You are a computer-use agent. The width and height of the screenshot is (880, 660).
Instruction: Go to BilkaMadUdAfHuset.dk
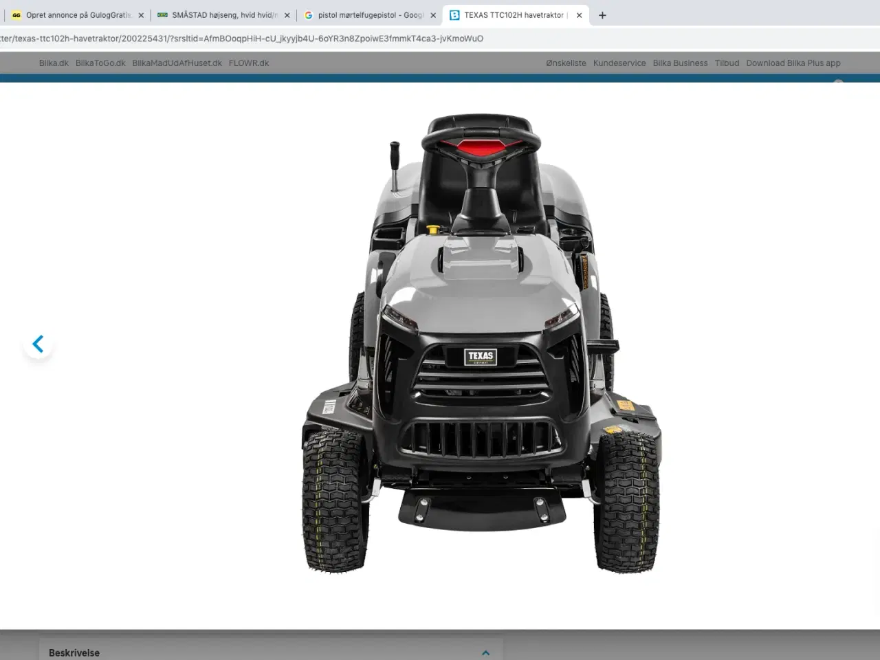(x=177, y=63)
